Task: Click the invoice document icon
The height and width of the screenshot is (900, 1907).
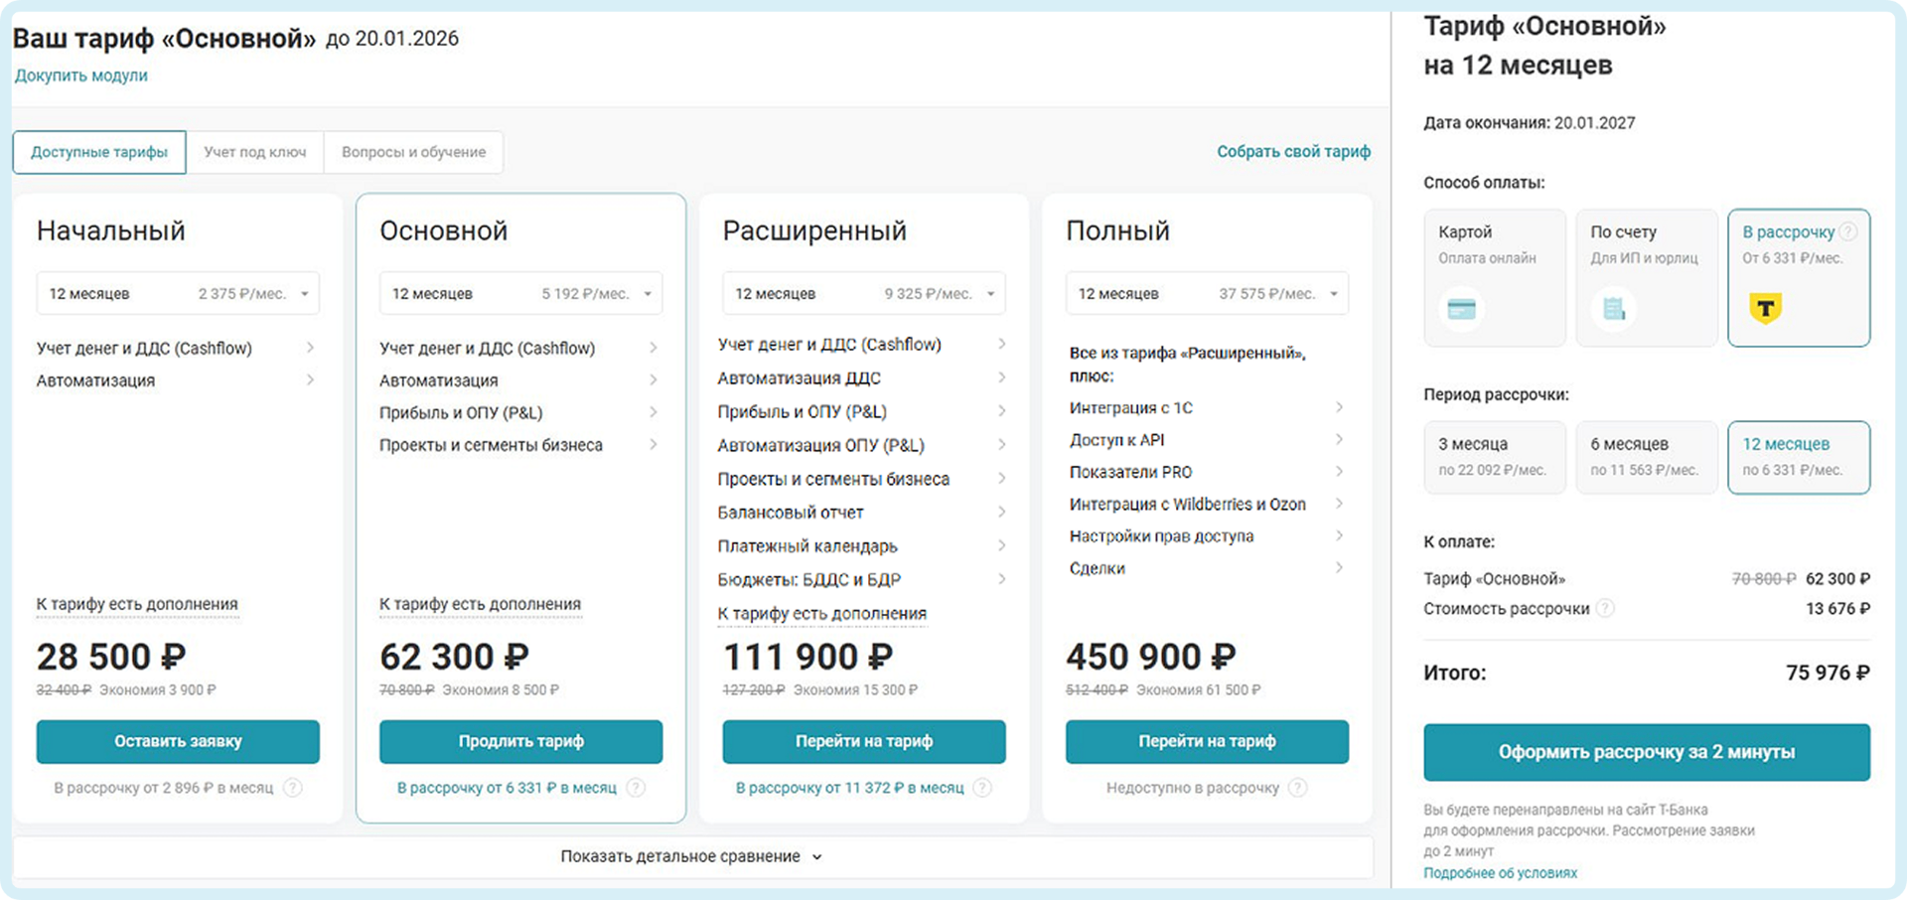Action: point(1614,309)
